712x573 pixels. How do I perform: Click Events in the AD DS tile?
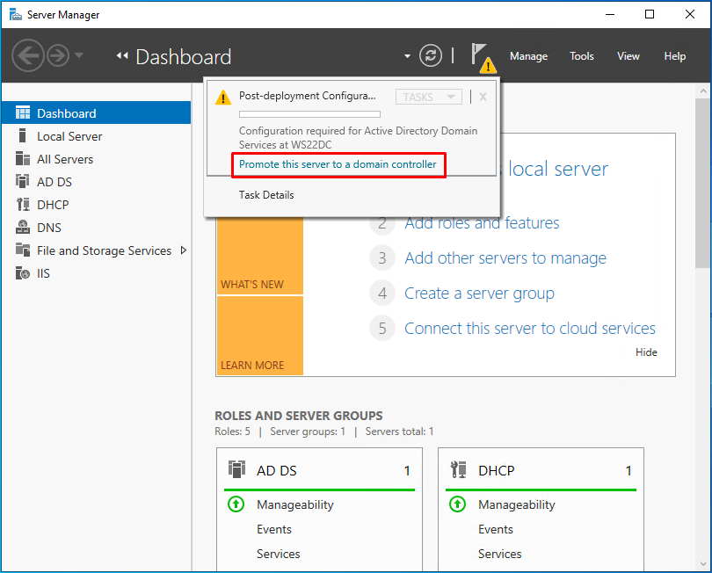click(273, 529)
